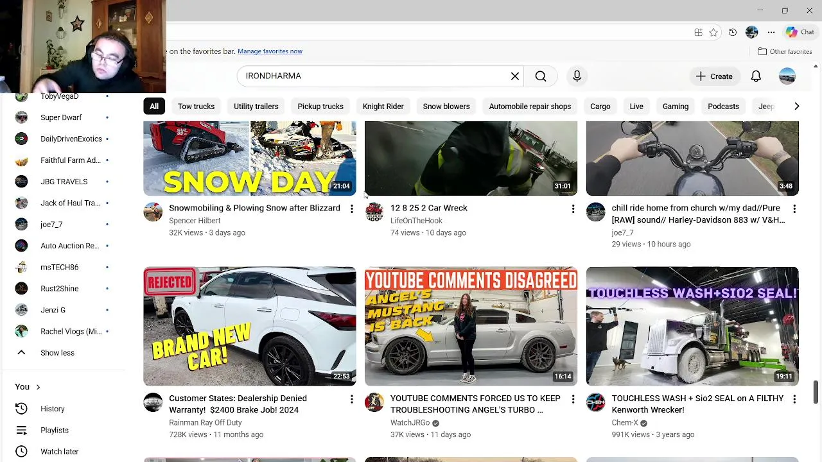Open browser essentials heart-clock icon
Screen dimensions: 822x462
pos(733,32)
